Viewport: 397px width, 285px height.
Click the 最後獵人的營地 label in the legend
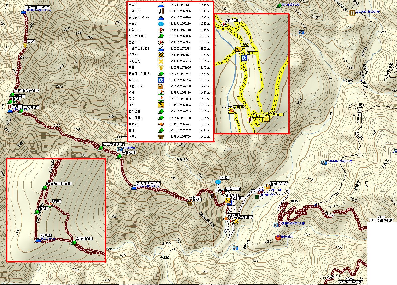[139, 74]
